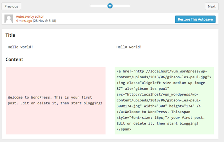Click the '(28 Nov @ 5:18)' date
The image size is (224, 142).
click(44, 21)
